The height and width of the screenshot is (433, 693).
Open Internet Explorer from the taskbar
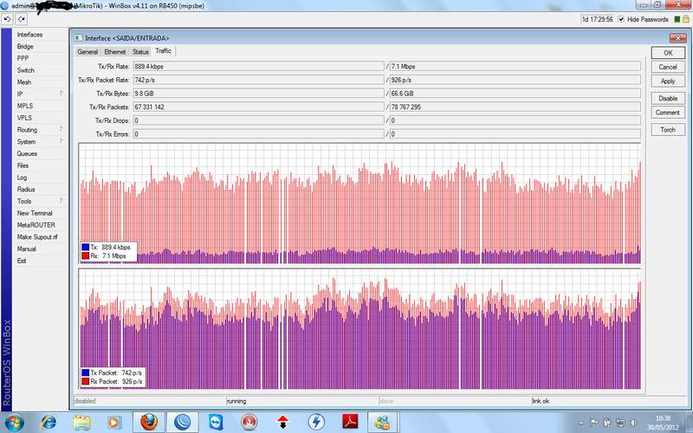coord(49,422)
